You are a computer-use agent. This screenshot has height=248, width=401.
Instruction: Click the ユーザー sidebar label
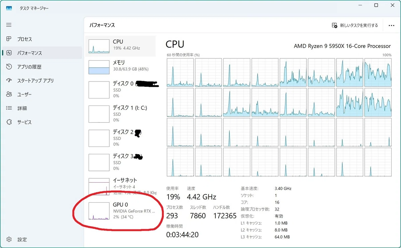point(24,94)
